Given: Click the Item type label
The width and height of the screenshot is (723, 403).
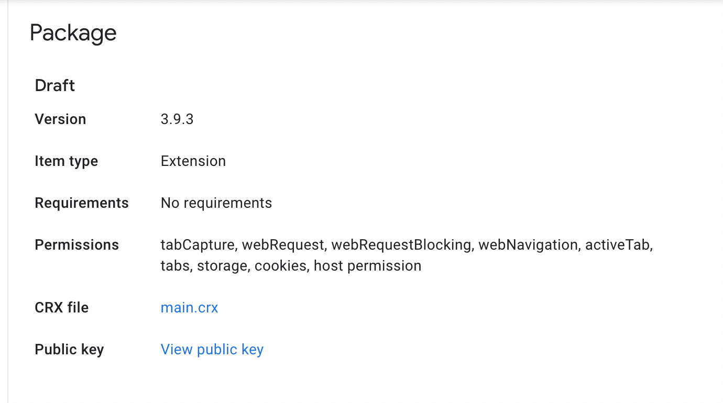Looking at the screenshot, I should click(66, 161).
